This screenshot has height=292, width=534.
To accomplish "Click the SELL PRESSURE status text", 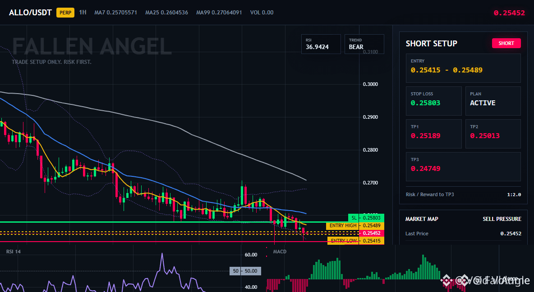I will click(x=502, y=219).
